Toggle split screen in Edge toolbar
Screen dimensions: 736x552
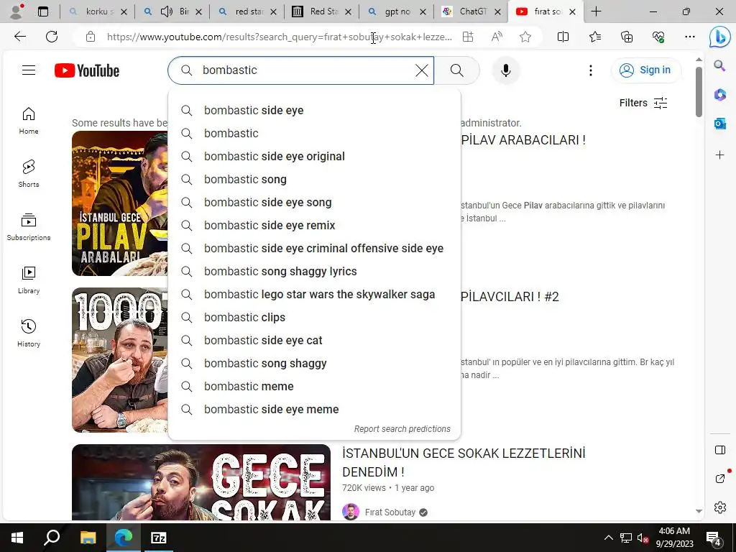pos(563,37)
